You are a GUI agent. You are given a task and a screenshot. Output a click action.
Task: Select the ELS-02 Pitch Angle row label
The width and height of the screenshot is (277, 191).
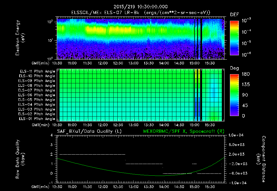[x=37, y=114]
